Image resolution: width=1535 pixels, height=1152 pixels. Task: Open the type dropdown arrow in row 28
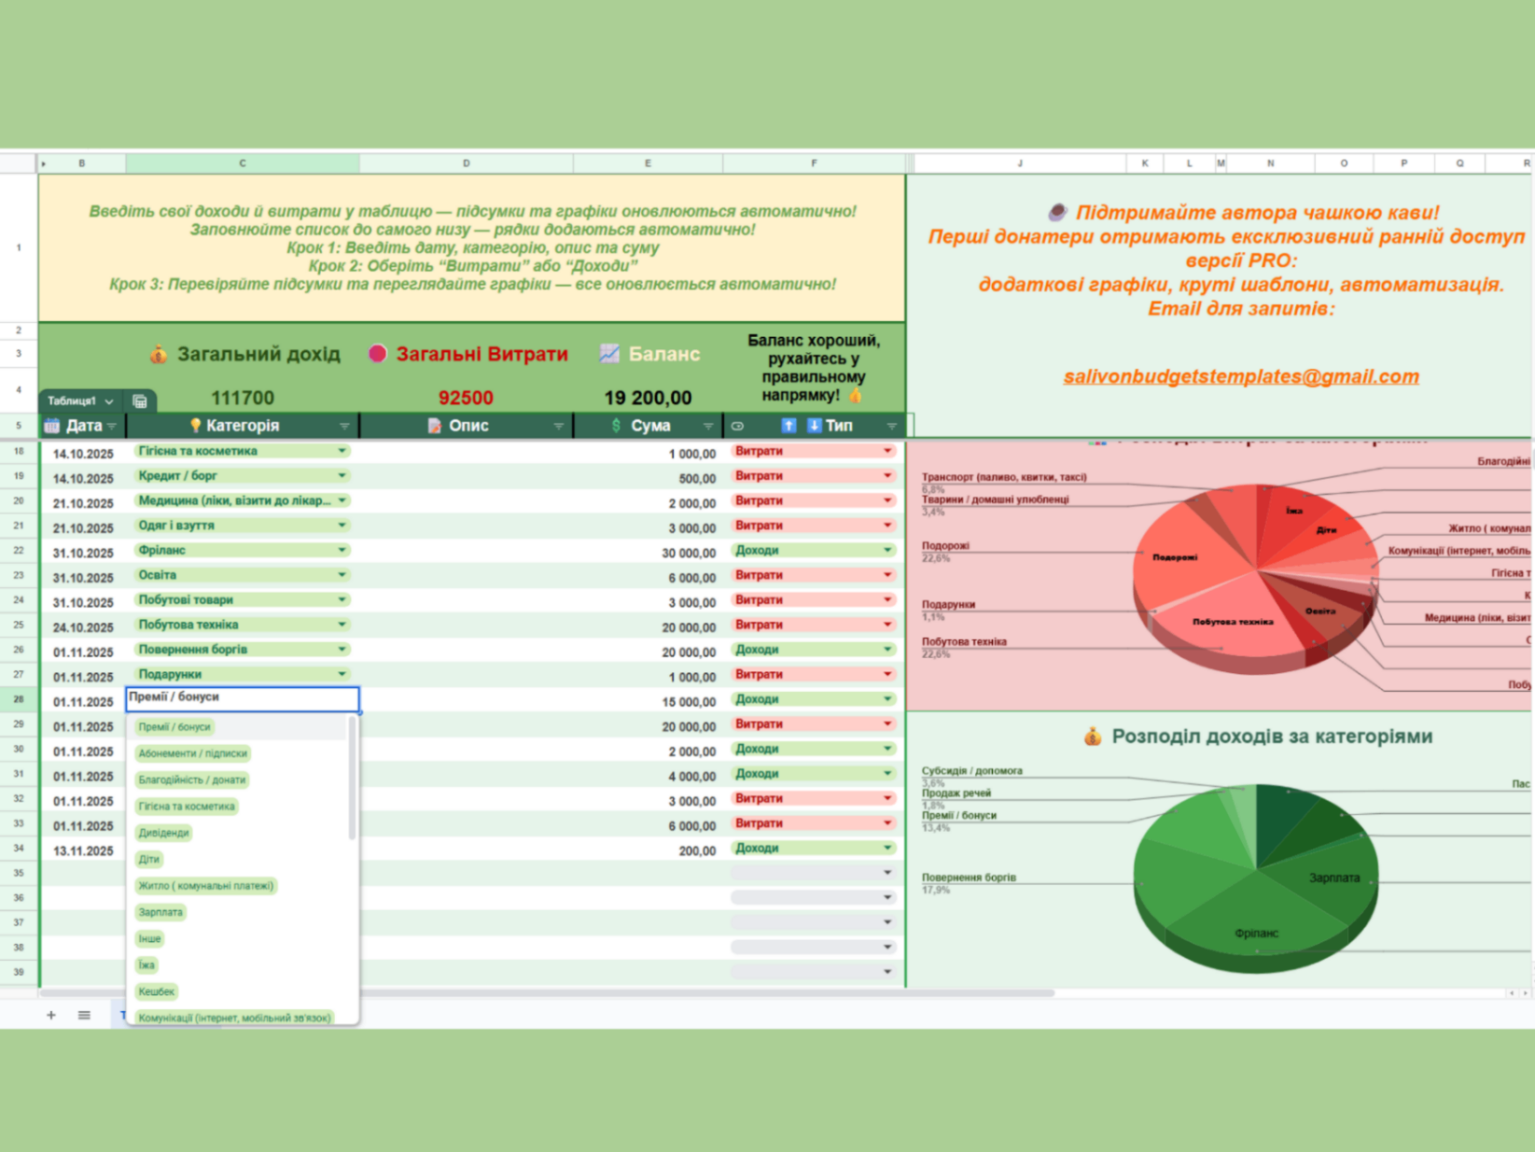(887, 699)
